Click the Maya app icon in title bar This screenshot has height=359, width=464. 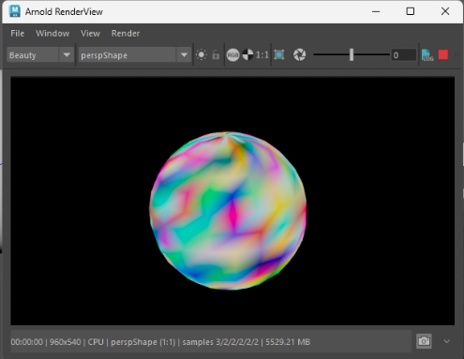pos(15,11)
